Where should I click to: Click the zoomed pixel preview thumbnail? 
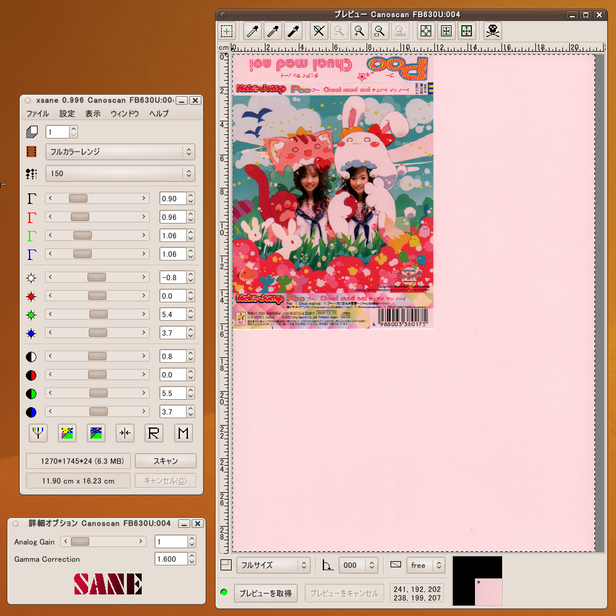477,581
